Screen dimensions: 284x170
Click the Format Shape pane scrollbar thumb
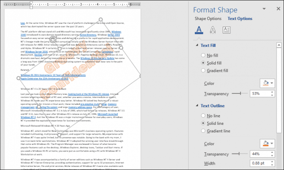[279, 90]
